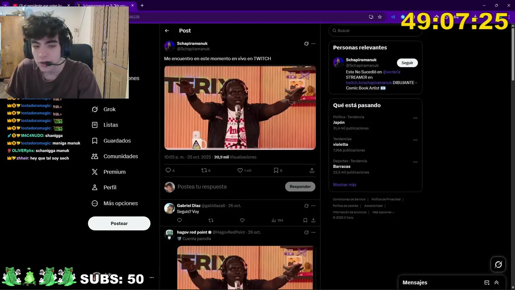
Task: Click Grok icon on Gabriel Diaz's reply
Action: (306, 206)
